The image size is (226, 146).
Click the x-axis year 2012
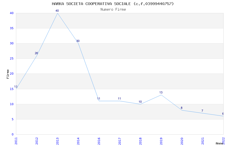click(x=37, y=141)
